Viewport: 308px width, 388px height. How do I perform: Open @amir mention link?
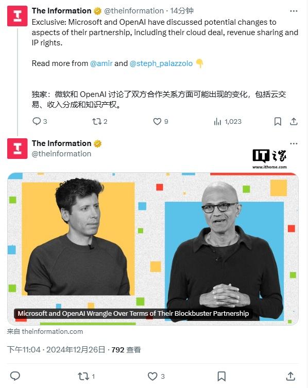pos(101,63)
